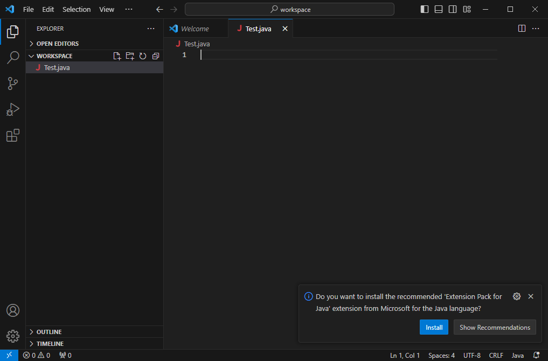The width and height of the screenshot is (548, 361).
Task: Open the Search view
Action: tap(12, 58)
